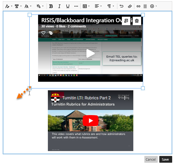
Task: Click University of Reading channel avatar
Action: click(x=55, y=98)
